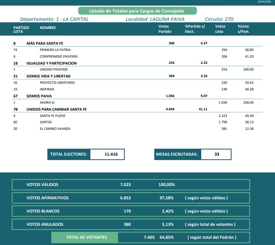
Task: Click the 41.20 list percentage
Action: tap(249, 57)
